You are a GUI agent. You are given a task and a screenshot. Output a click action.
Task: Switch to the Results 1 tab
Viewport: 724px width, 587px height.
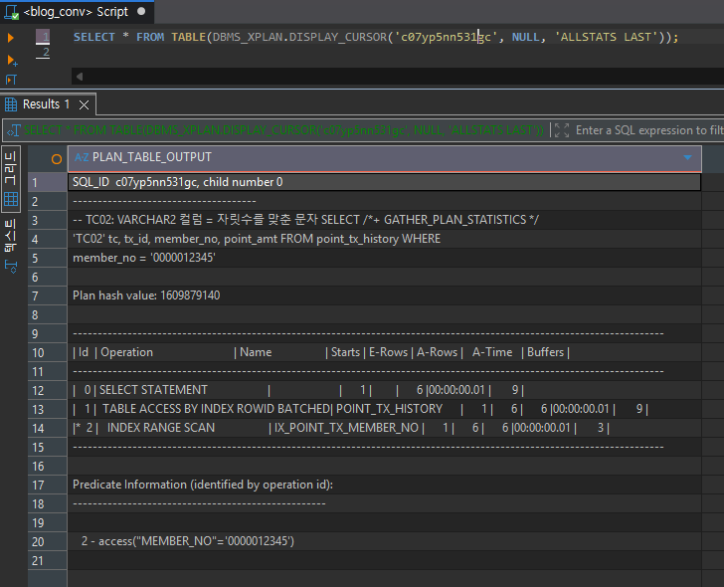(46, 104)
